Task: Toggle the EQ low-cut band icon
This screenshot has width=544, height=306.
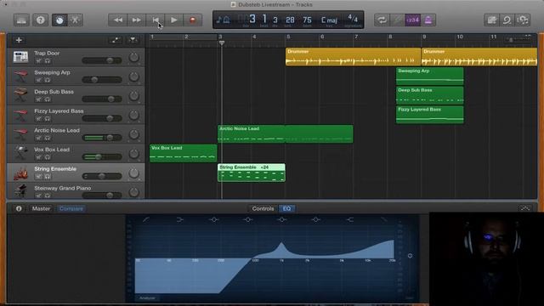Action: [146, 219]
